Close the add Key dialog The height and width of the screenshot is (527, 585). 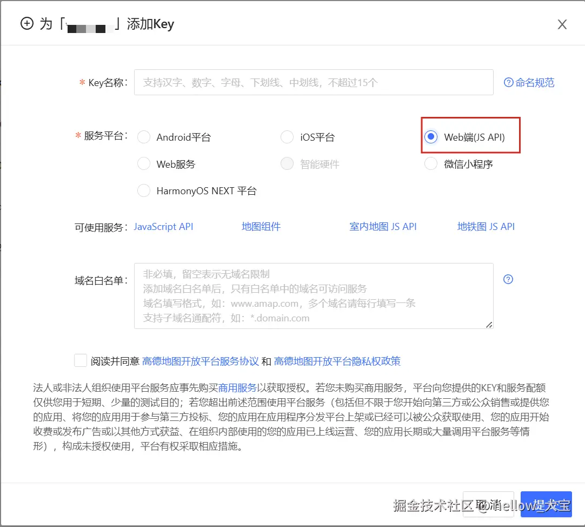(x=562, y=25)
